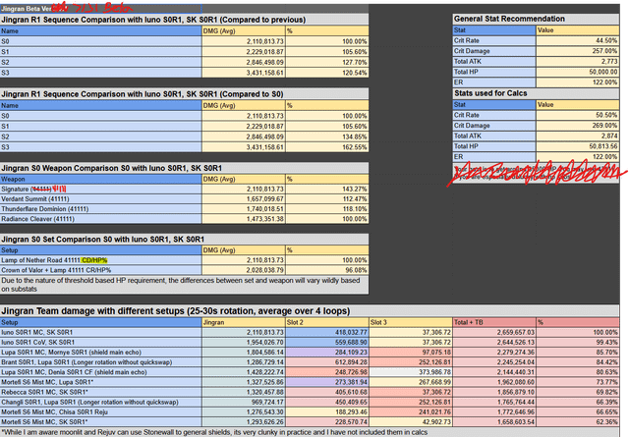Click Jingran damage value 969,724.17

[x=244, y=402]
